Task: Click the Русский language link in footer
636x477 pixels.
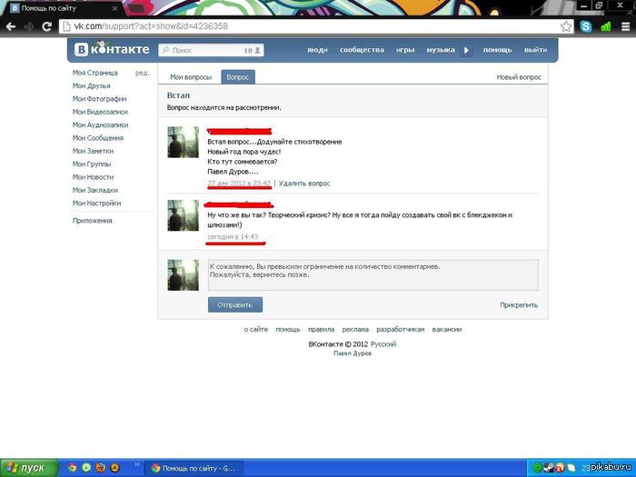Action: (x=382, y=344)
